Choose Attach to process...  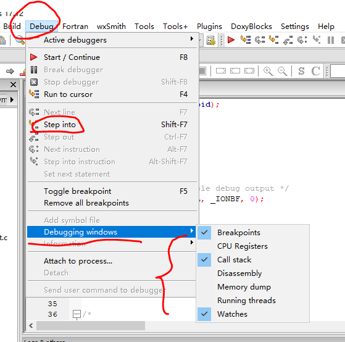click(112, 261)
